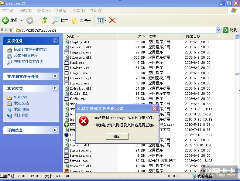Sort by the 修改日期 column header
The height and width of the screenshot is (181, 240).
click(x=201, y=36)
